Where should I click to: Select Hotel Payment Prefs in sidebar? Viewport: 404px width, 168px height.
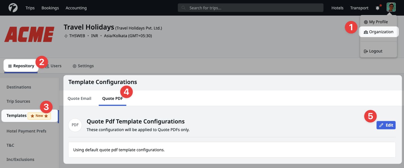[26, 131]
